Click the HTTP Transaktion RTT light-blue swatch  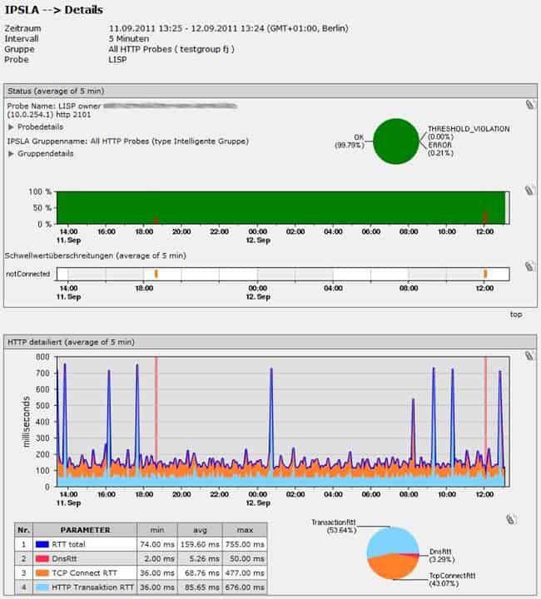tap(42, 587)
